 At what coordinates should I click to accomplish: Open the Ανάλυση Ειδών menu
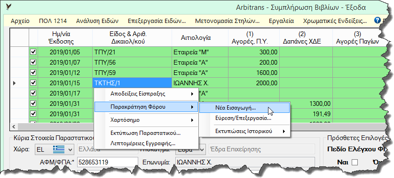click(x=97, y=21)
